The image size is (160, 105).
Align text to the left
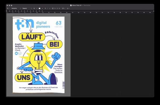point(53,8)
